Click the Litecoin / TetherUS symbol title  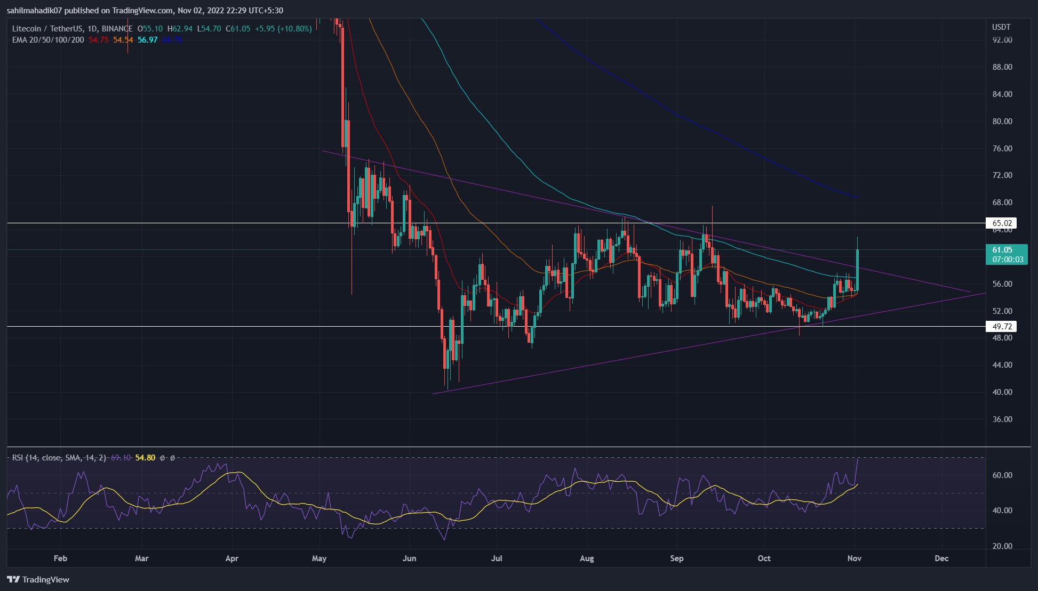tap(48, 29)
